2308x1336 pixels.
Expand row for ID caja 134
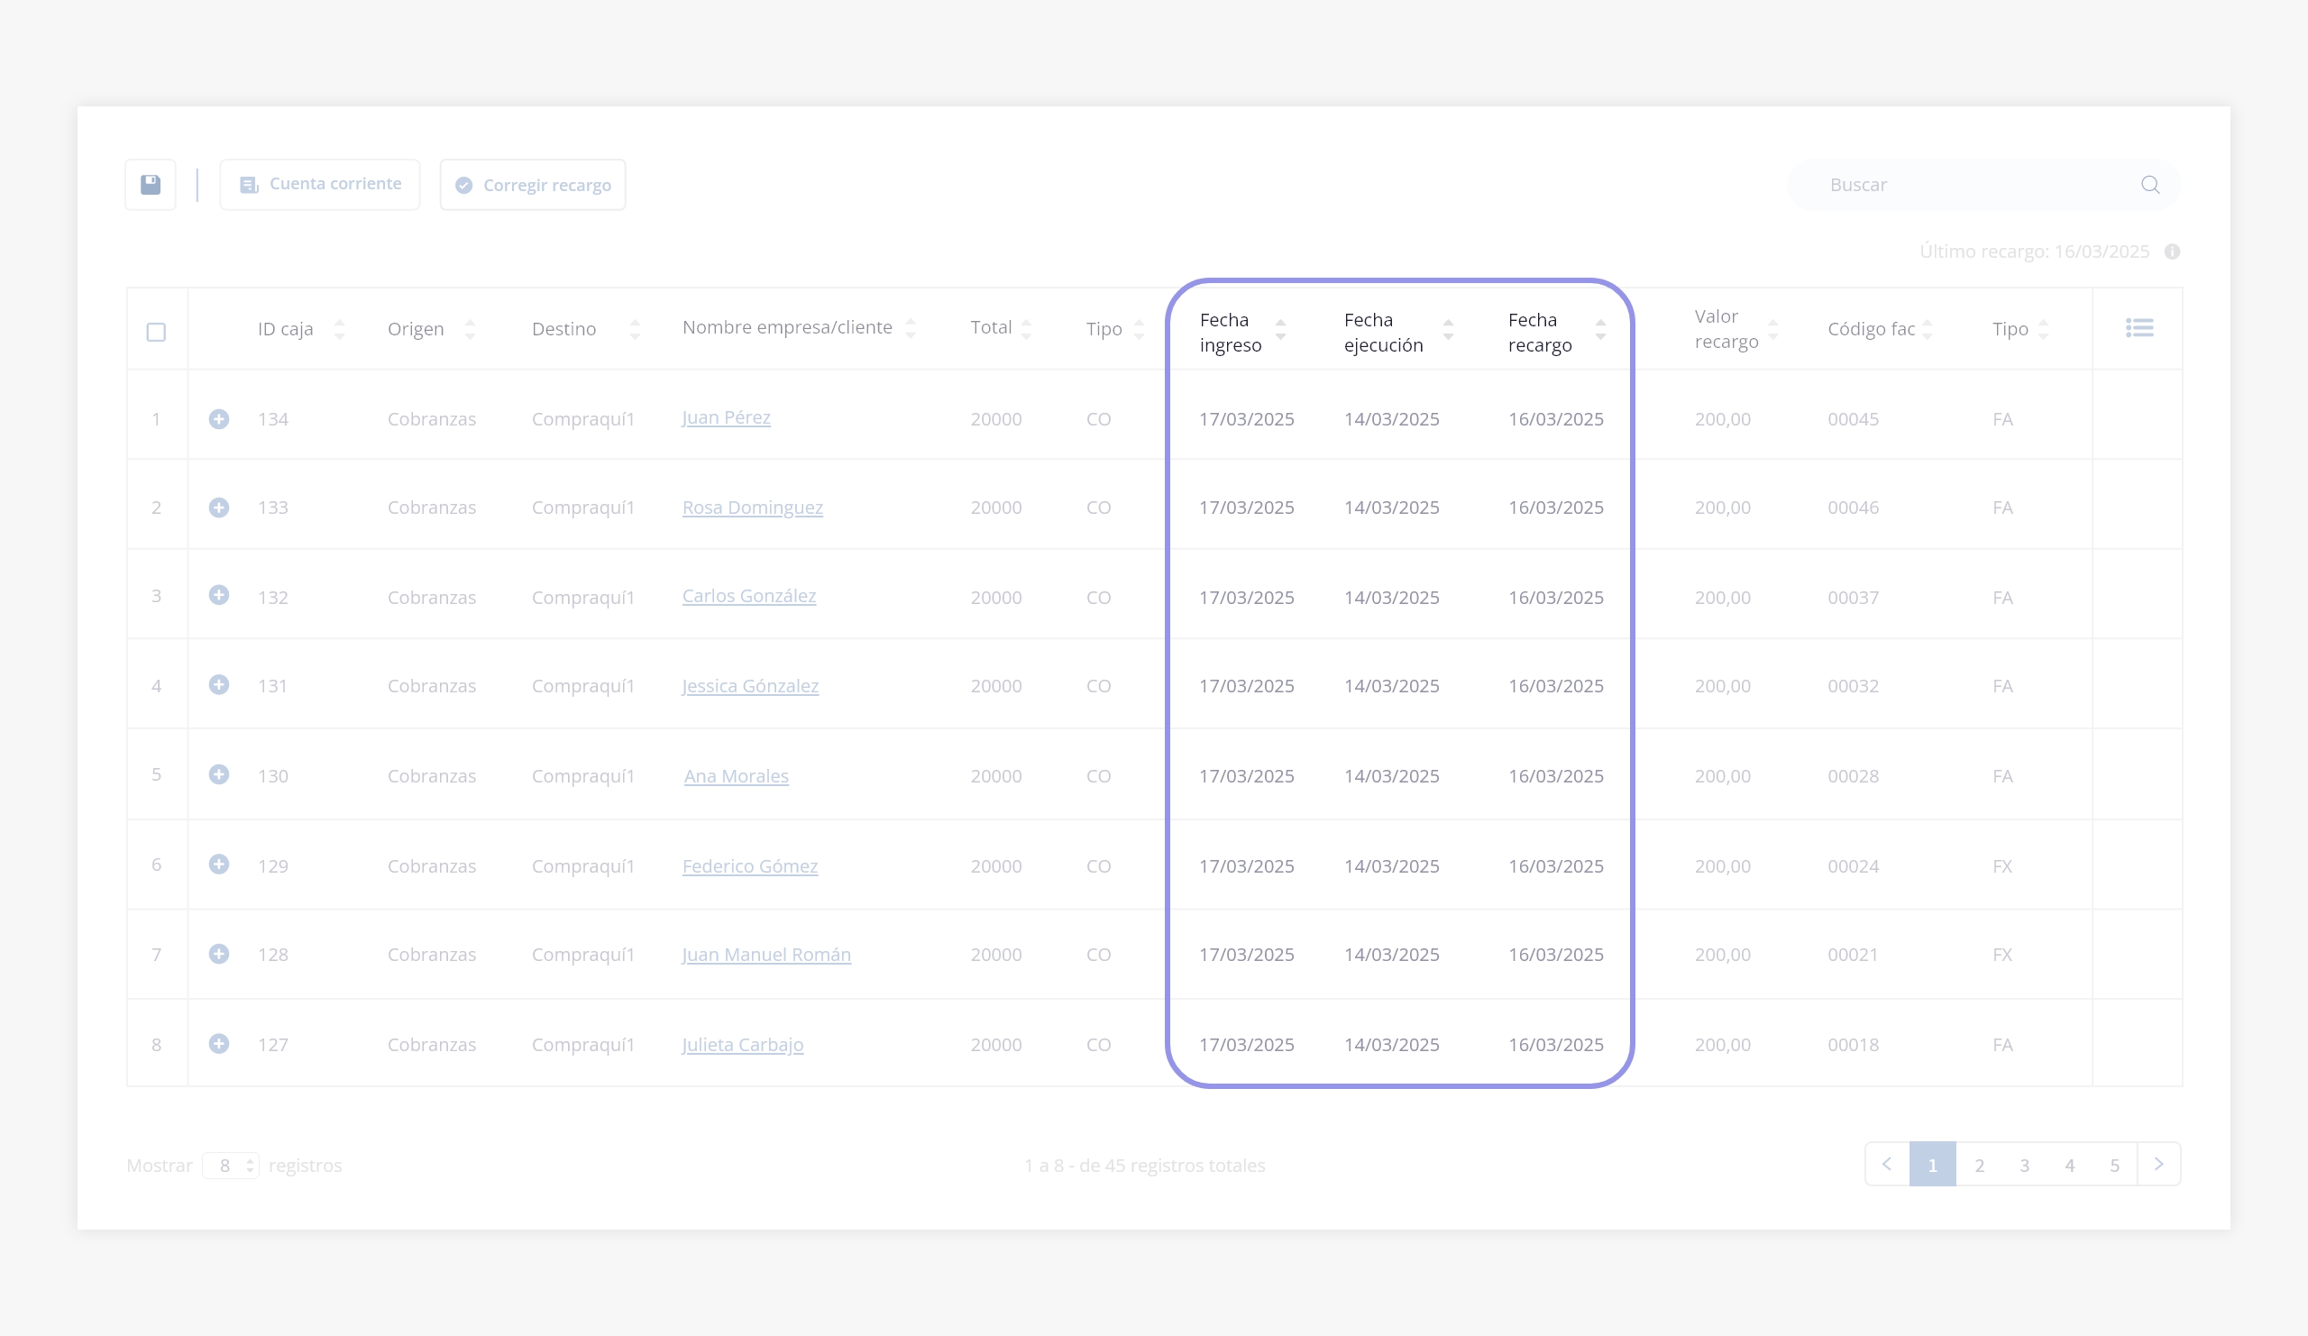[219, 419]
